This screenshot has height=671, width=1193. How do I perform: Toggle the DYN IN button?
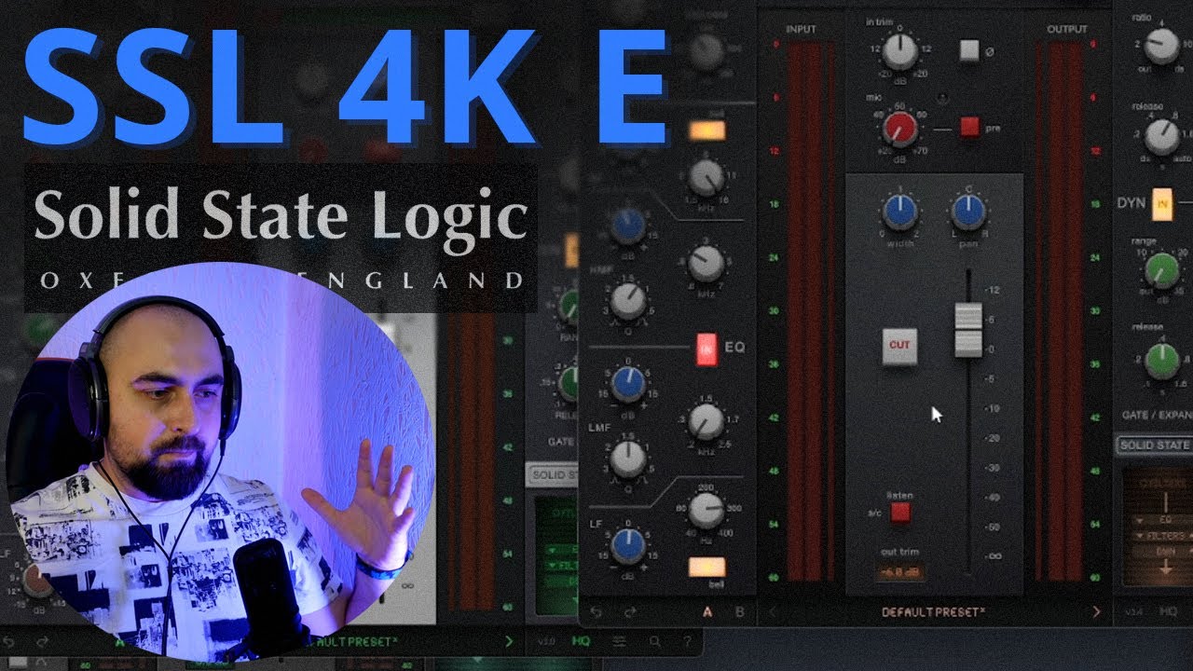(x=1161, y=203)
